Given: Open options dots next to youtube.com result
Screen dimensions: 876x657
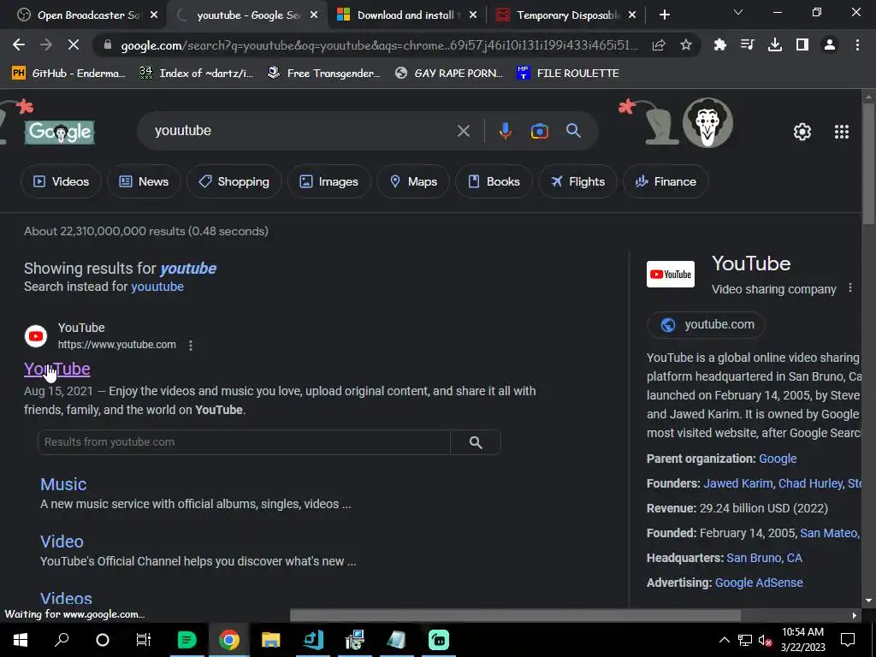Looking at the screenshot, I should 191,346.
